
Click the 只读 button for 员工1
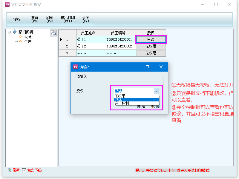tap(151, 39)
